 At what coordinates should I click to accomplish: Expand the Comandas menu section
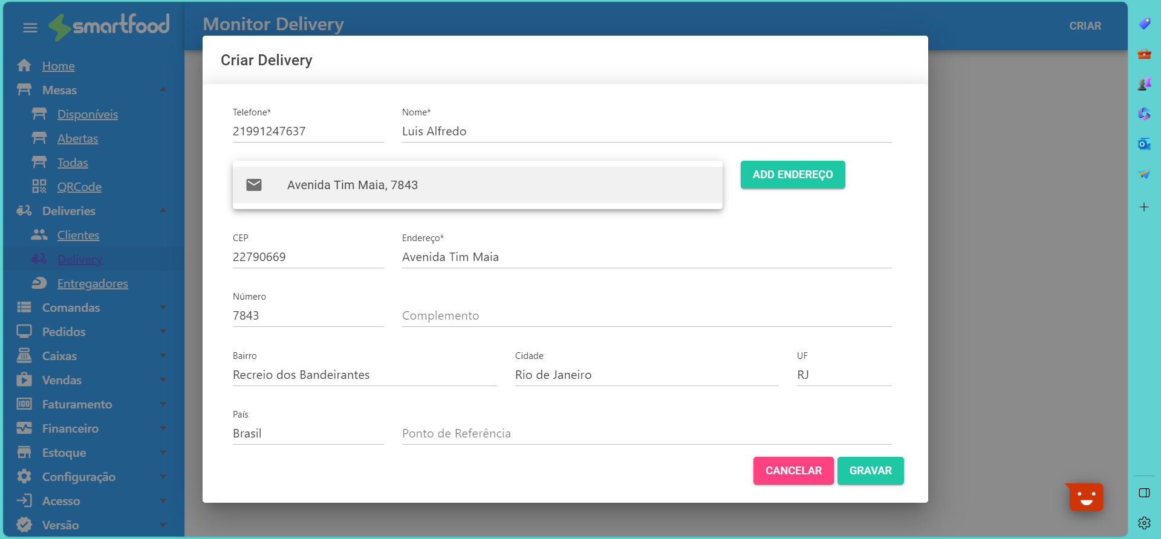tap(163, 308)
